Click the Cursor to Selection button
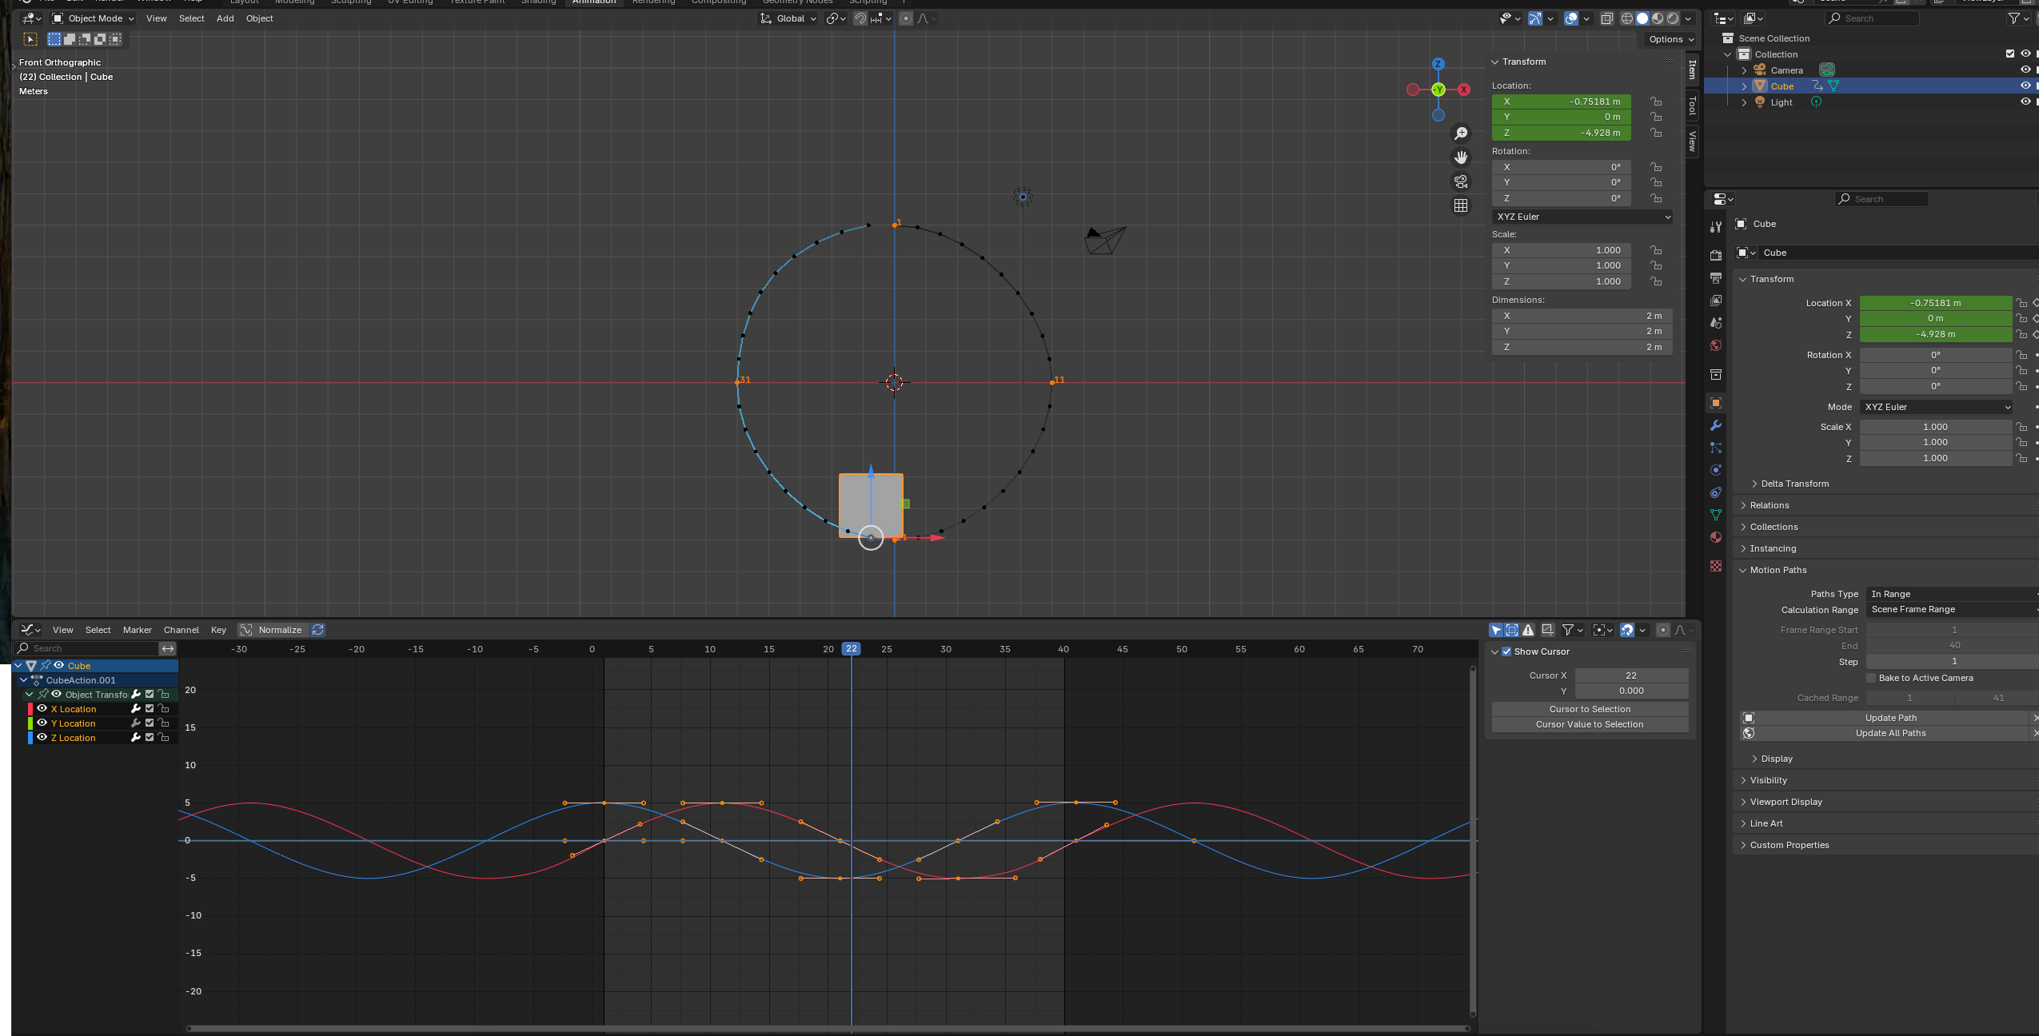This screenshot has height=1036, width=2039. point(1590,709)
